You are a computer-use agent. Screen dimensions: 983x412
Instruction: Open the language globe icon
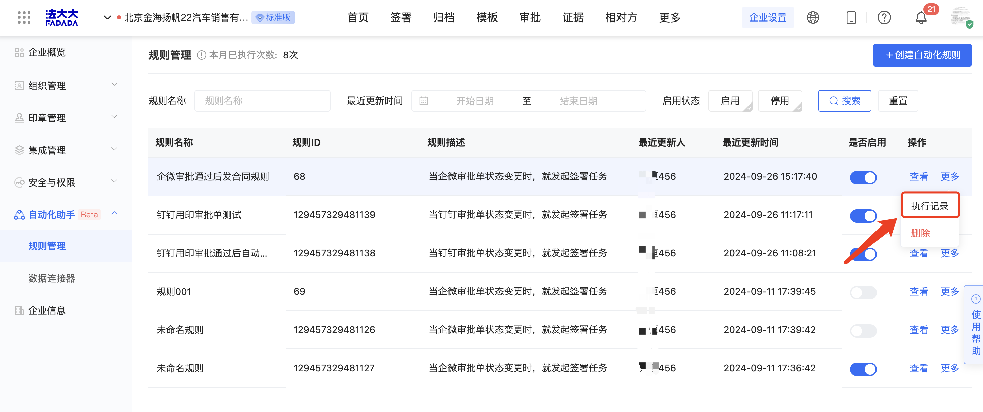(x=813, y=17)
